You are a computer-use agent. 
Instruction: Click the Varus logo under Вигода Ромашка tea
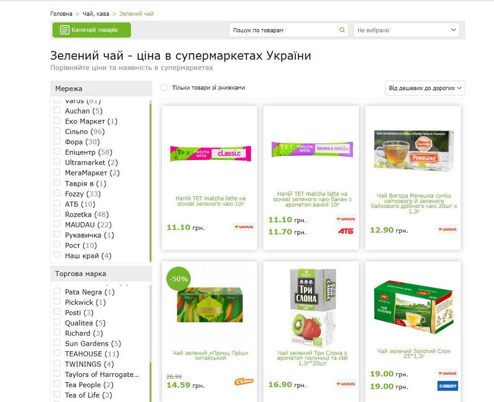(x=448, y=229)
